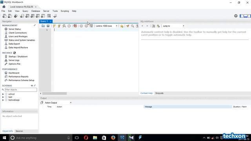Create a new view icon
This screenshot has width=251, height=141.
[33, 16]
